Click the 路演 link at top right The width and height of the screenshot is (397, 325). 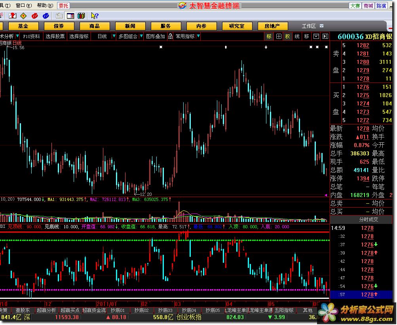[381, 6]
